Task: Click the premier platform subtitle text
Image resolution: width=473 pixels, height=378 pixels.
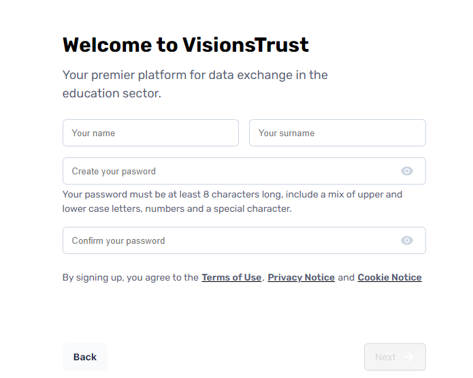Action: click(195, 84)
